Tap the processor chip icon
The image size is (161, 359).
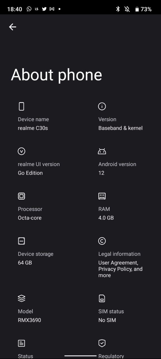[x=22, y=196]
